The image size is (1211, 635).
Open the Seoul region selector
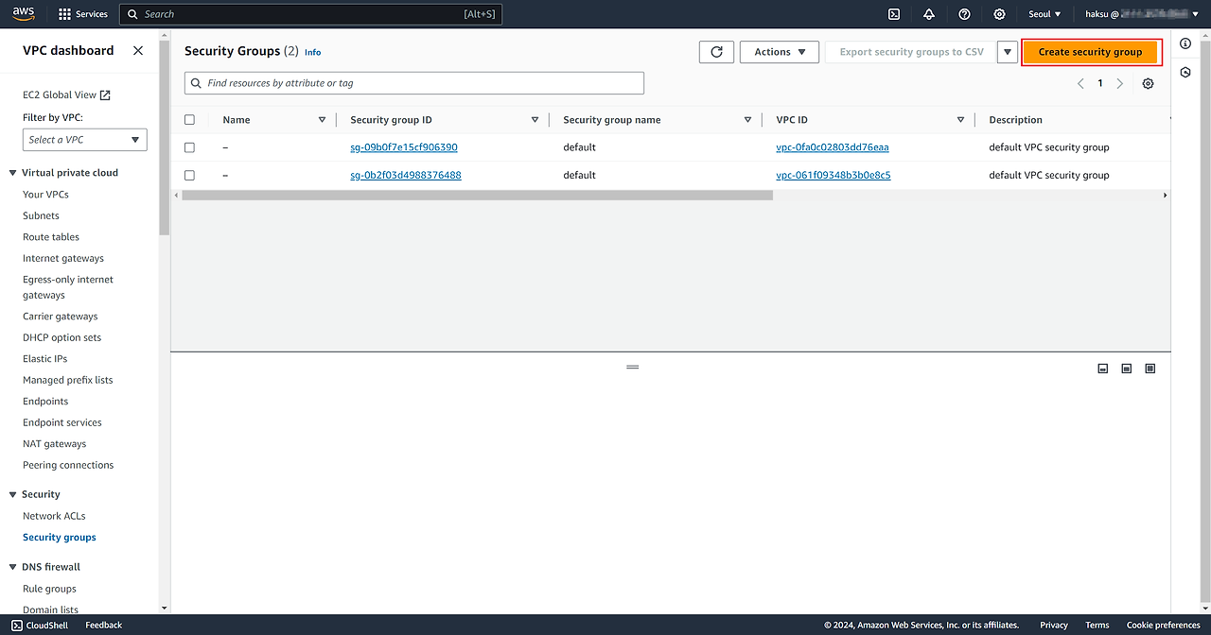tap(1044, 14)
